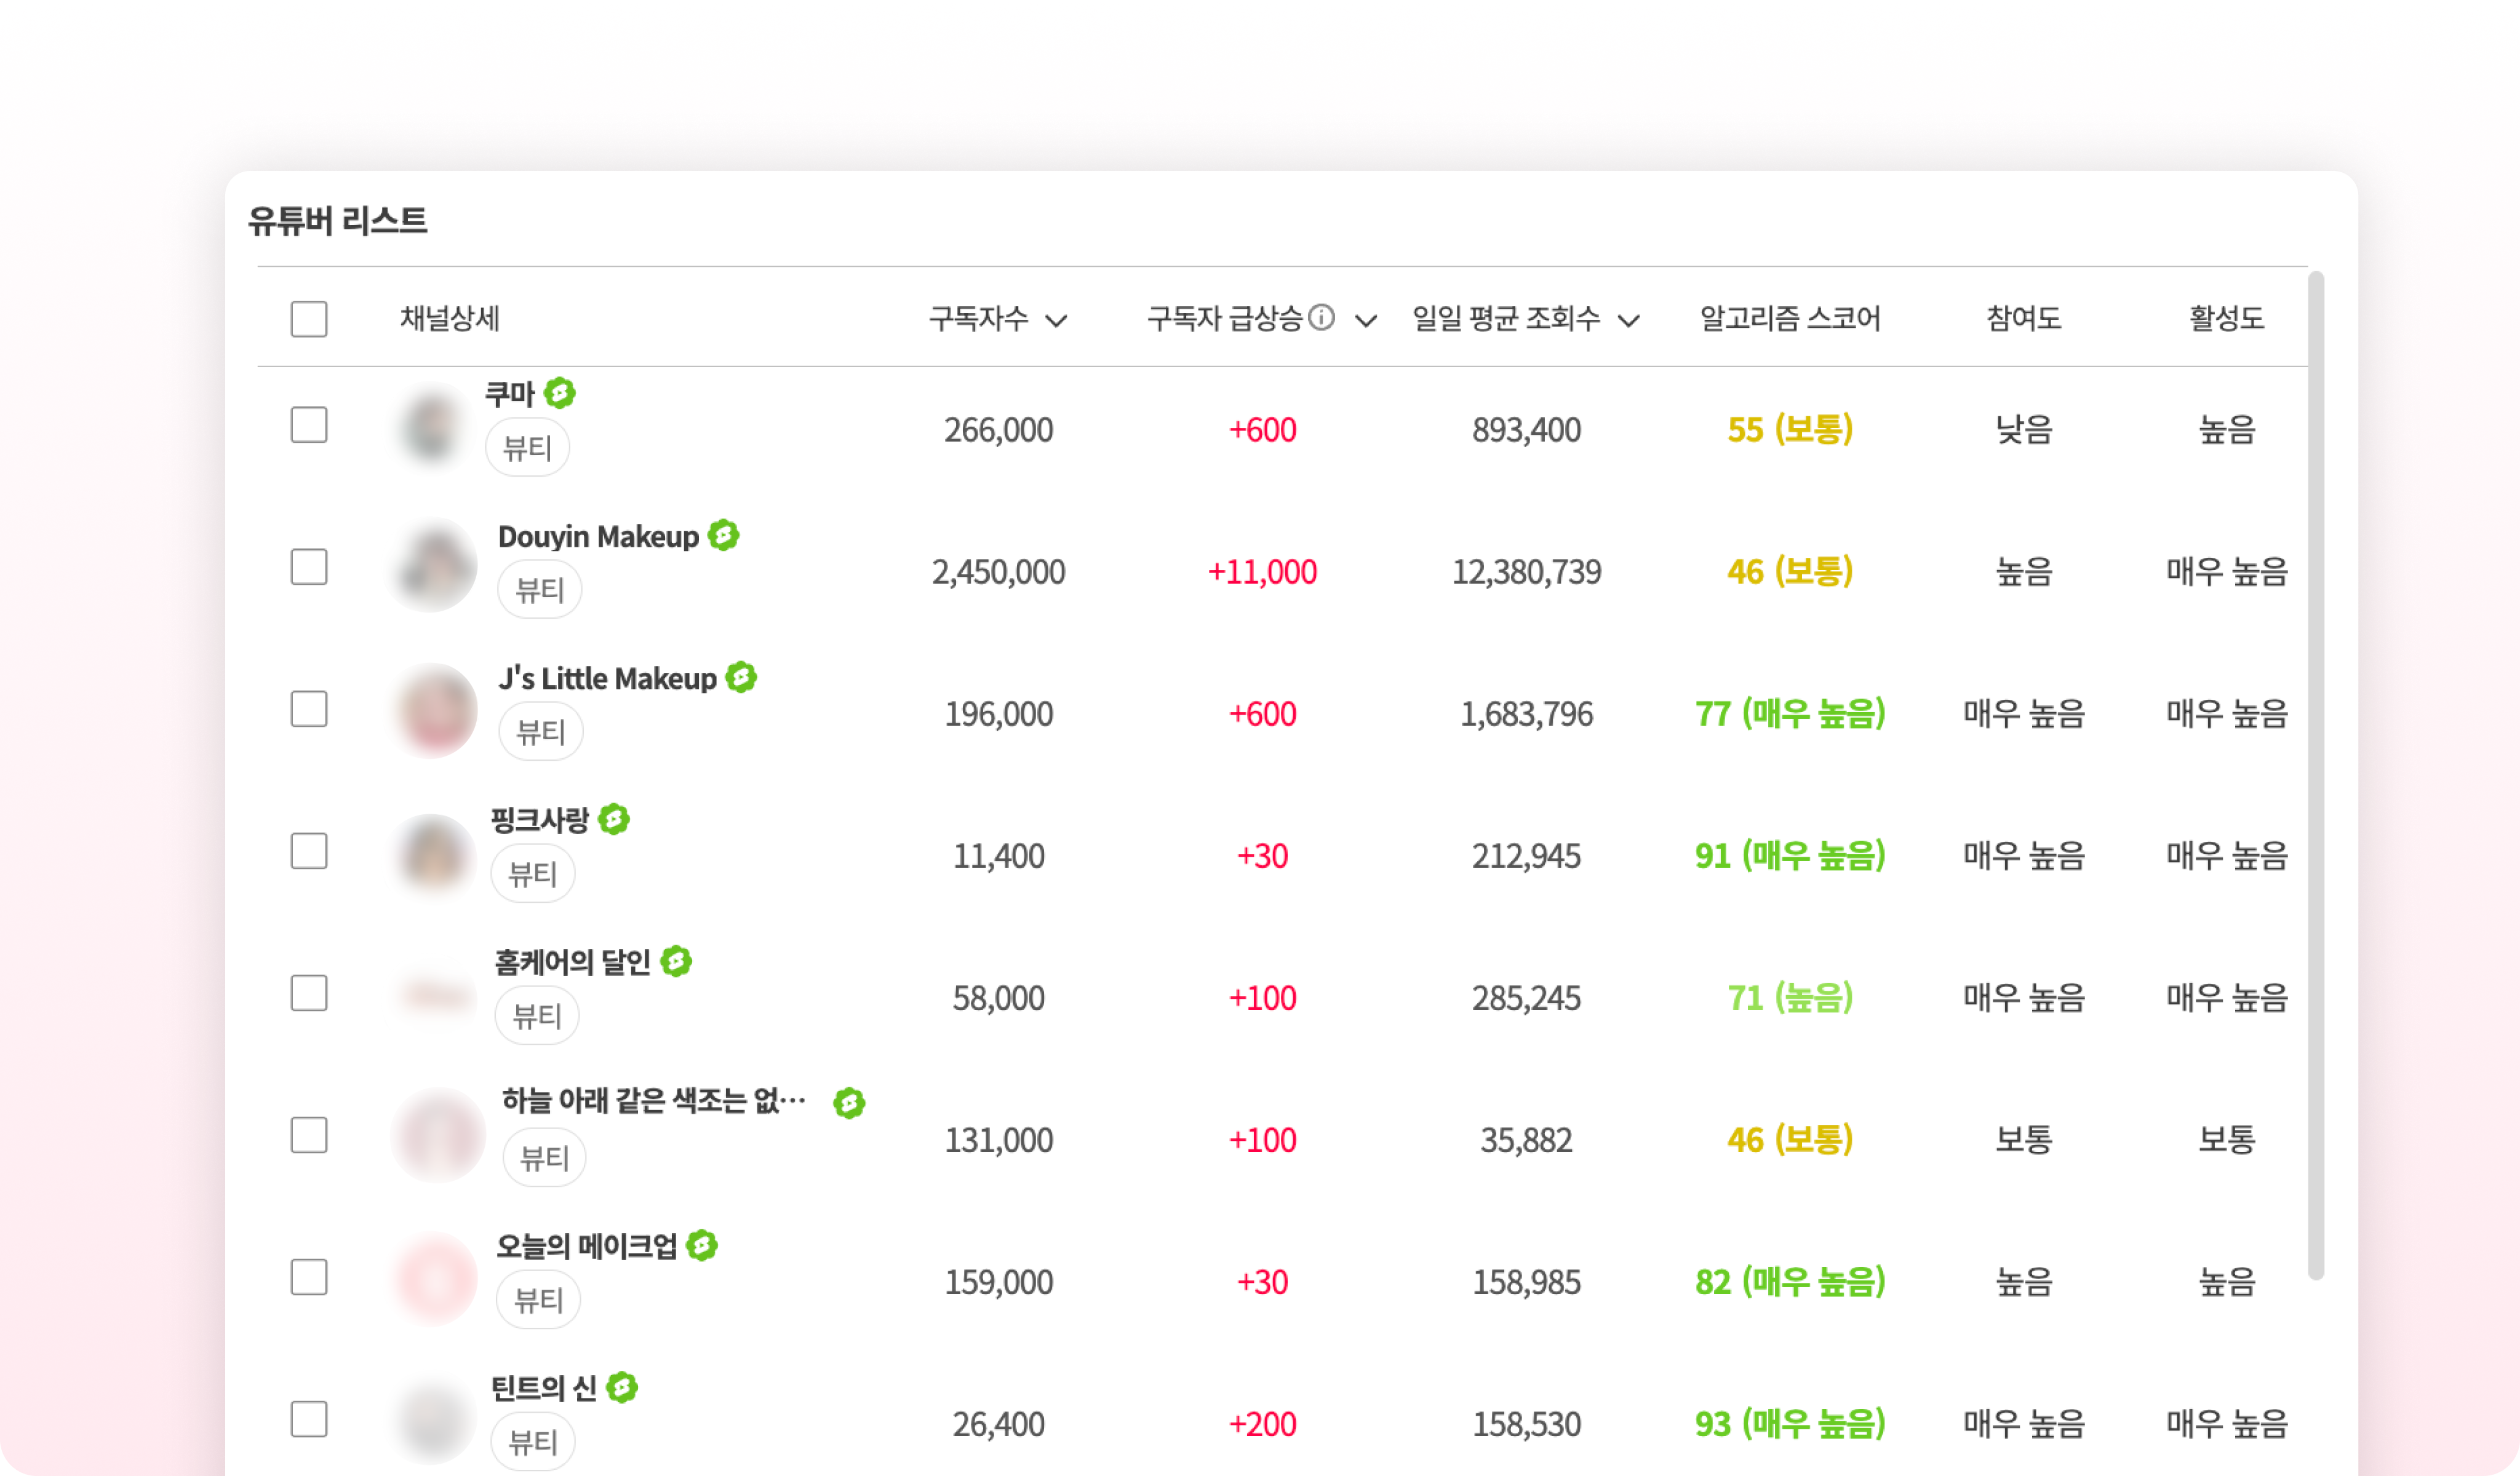This screenshot has height=1476, width=2520.
Task: Click the verified badge beside 오늘의 메이크업
Action: tap(702, 1245)
